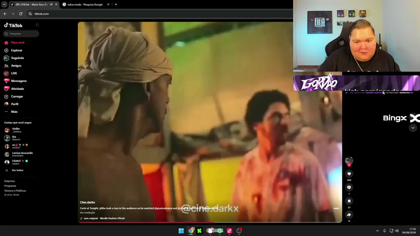Expand the Ver todos accounts list
The width and height of the screenshot is (420, 236).
pyautogui.click(x=14, y=170)
